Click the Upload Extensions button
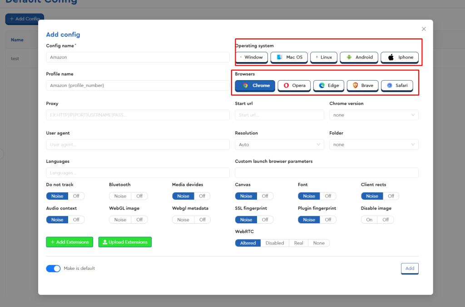465x307 pixels. click(125, 242)
